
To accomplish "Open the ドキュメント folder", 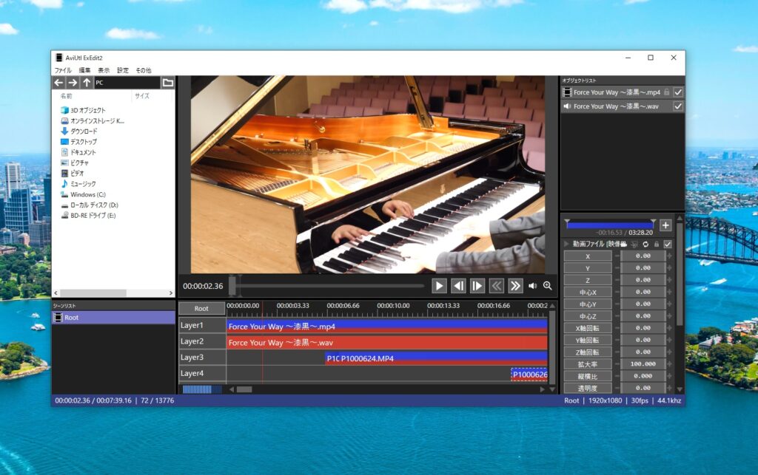I will click(x=78, y=152).
